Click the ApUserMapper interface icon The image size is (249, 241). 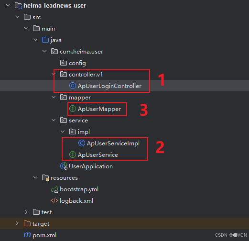73,109
